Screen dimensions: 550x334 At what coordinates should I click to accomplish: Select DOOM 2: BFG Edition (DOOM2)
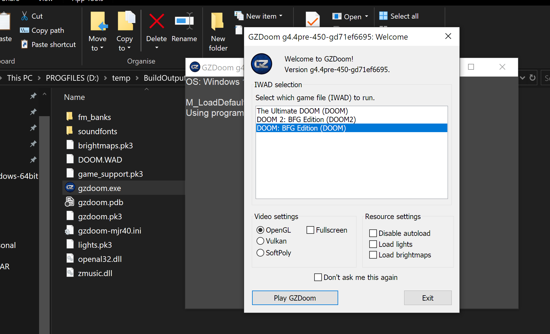[351, 119]
